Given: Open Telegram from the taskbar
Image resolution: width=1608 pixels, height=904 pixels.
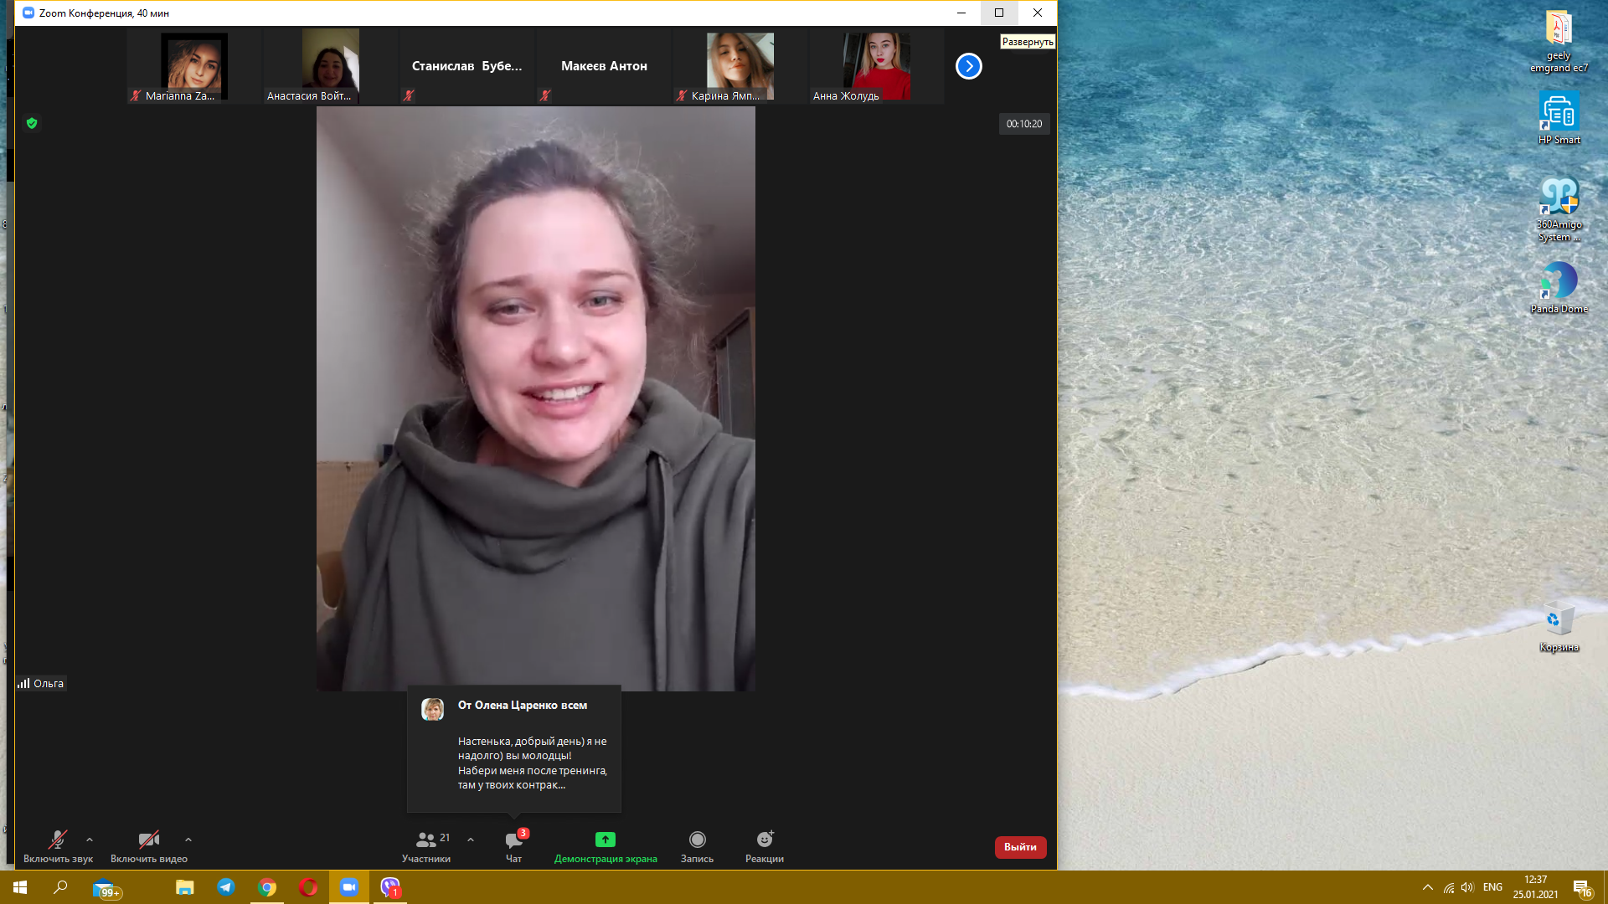Looking at the screenshot, I should [226, 888].
